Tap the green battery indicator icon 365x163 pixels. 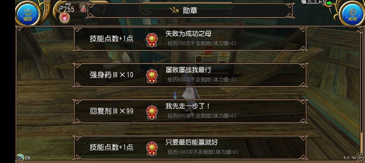click(x=329, y=3)
